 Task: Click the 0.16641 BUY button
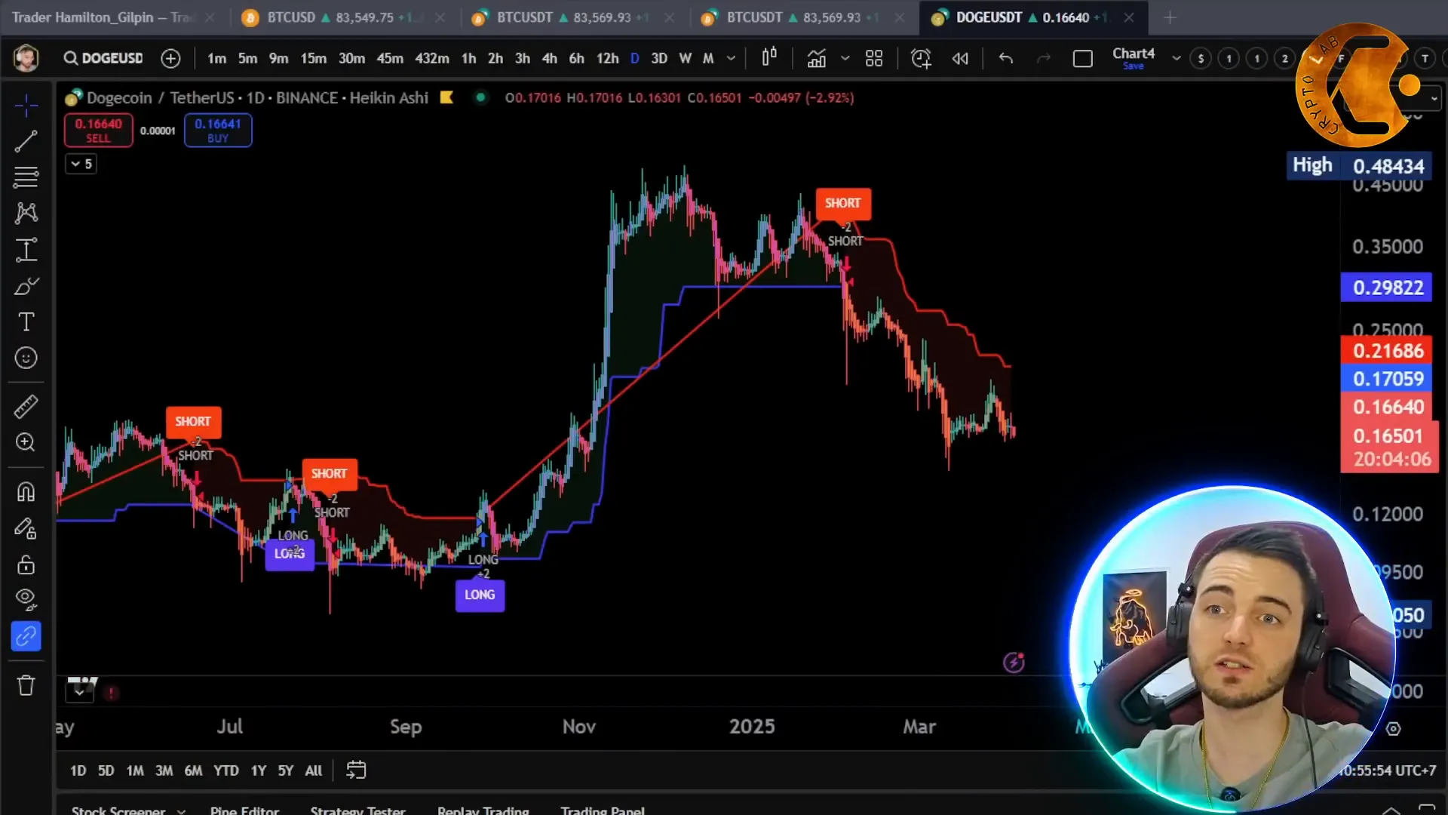pos(218,130)
